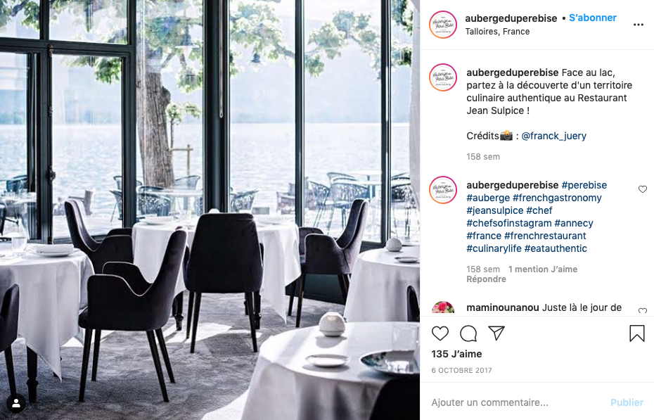
Task: Open the aubergeduperebise profile picture in the header
Action: 443,25
